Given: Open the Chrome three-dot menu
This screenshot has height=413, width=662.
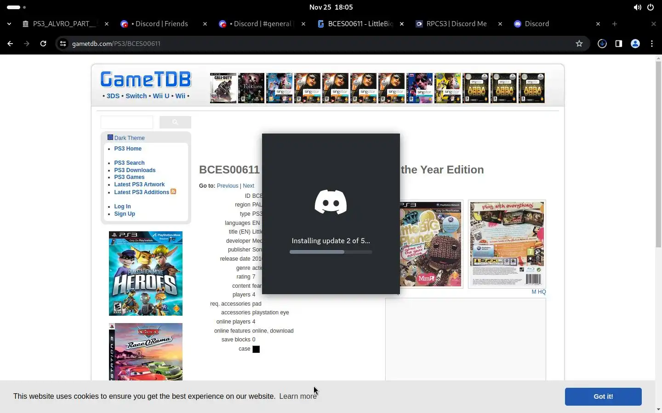Looking at the screenshot, I should (652, 44).
